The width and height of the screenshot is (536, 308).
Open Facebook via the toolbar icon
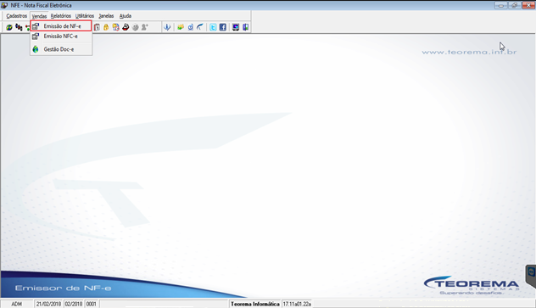[222, 27]
